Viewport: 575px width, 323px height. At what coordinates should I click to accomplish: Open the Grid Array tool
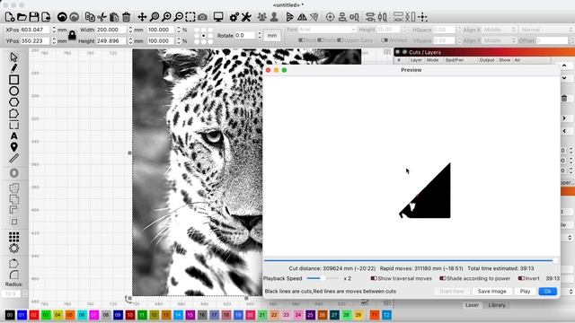[14, 237]
